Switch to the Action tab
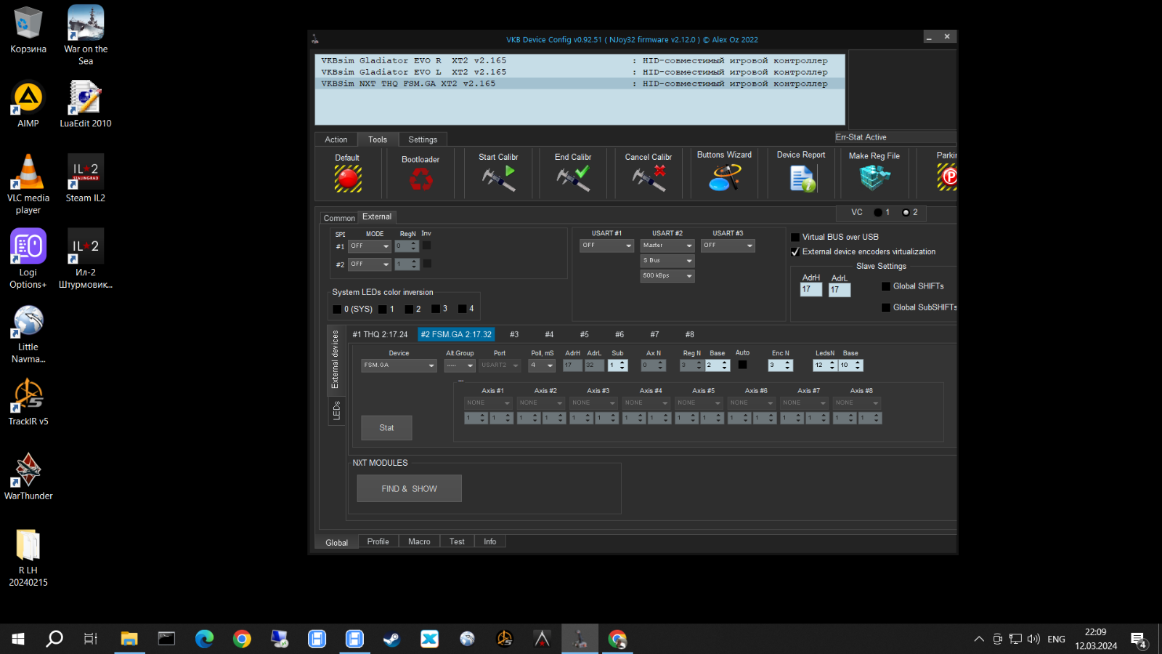The height and width of the screenshot is (654, 1162). (336, 140)
